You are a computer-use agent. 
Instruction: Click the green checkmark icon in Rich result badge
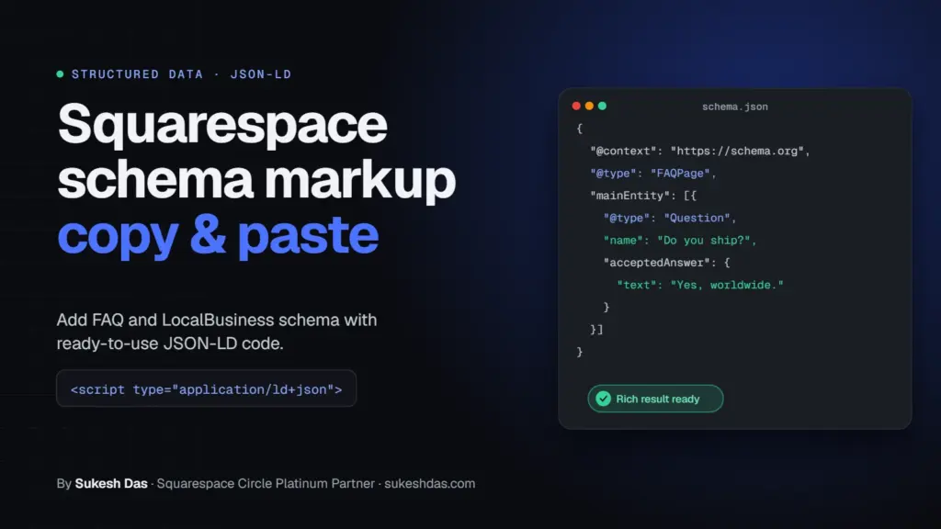tap(603, 399)
